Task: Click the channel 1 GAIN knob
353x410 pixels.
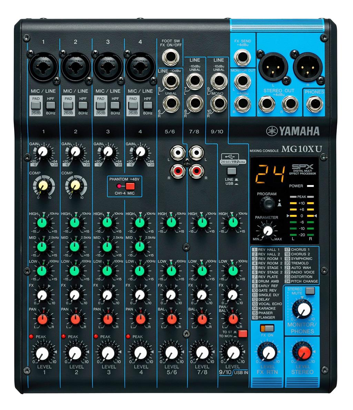Action: click(43, 151)
